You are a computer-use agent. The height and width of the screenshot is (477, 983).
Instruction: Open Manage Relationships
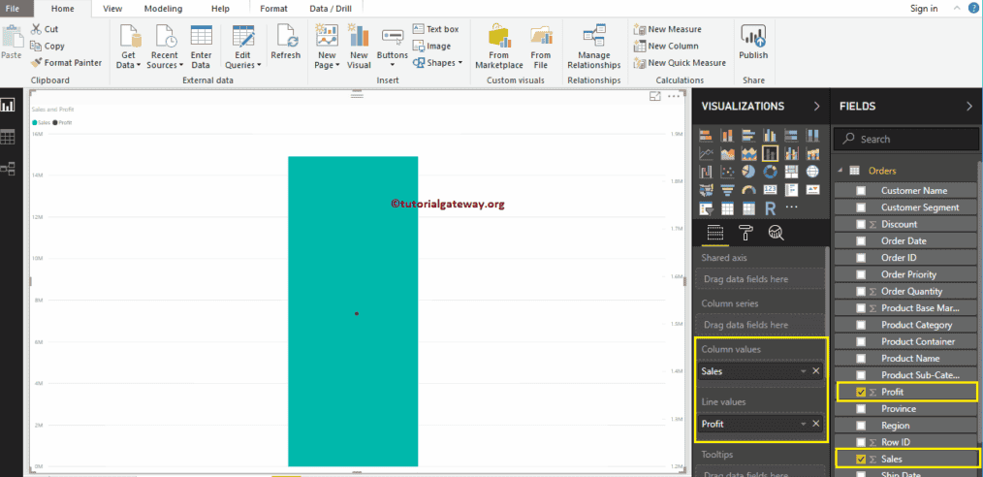[593, 47]
